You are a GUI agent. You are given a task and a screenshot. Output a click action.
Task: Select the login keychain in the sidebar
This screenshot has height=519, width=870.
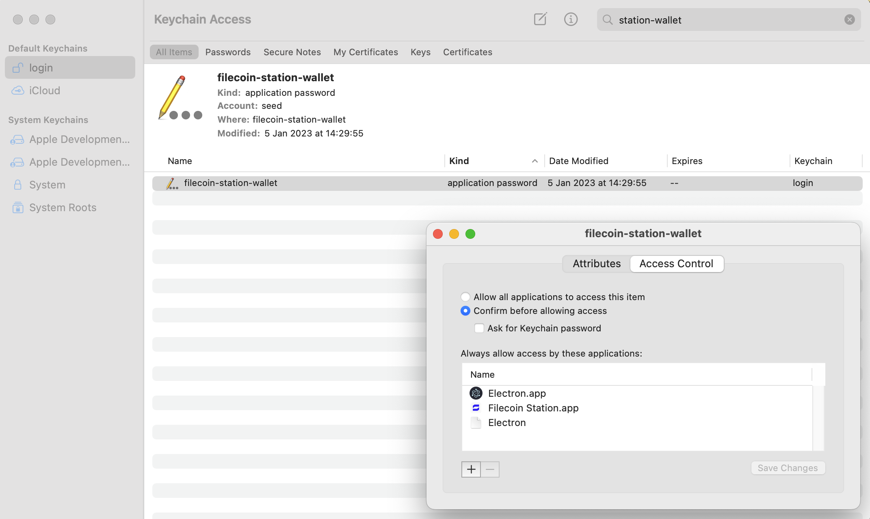click(x=41, y=67)
